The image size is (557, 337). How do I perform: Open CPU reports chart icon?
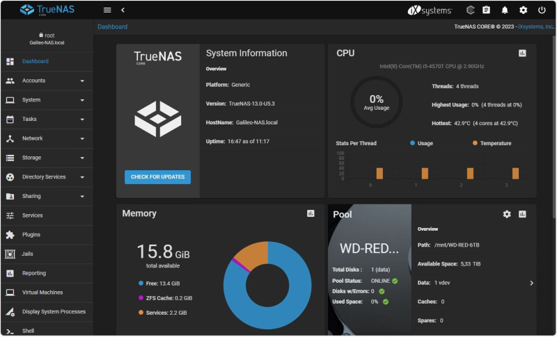coord(522,53)
